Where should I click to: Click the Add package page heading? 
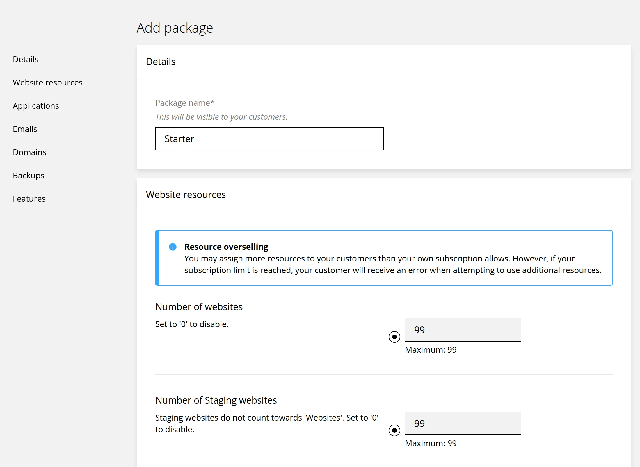click(175, 28)
